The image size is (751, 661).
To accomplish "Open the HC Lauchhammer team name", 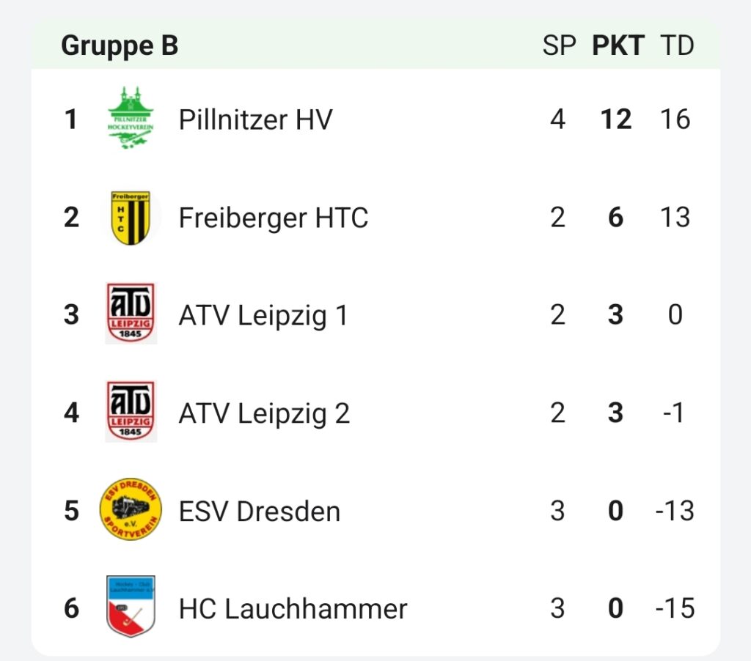I will click(x=293, y=609).
